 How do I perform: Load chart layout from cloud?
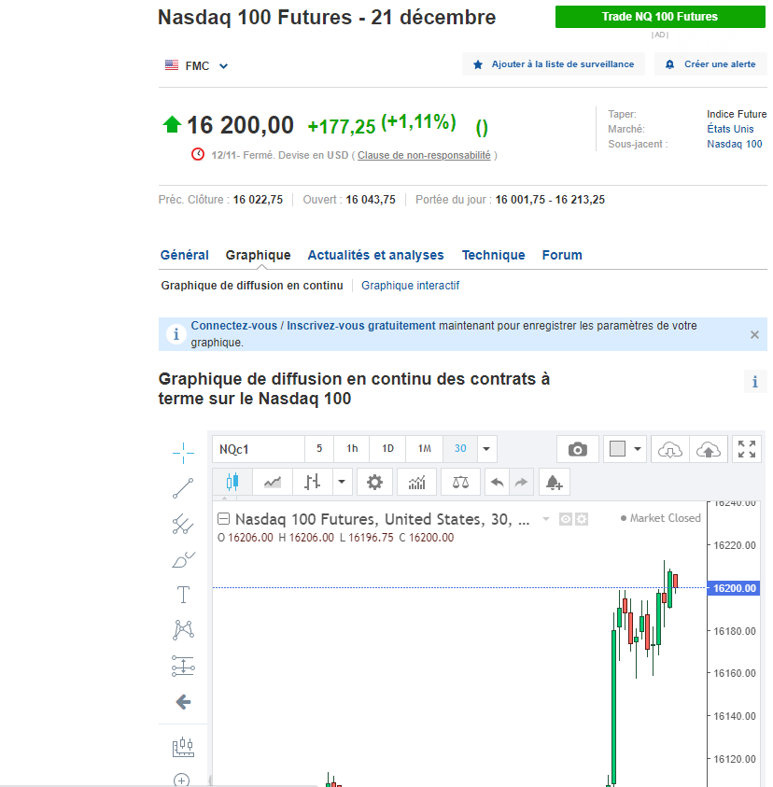pos(670,449)
